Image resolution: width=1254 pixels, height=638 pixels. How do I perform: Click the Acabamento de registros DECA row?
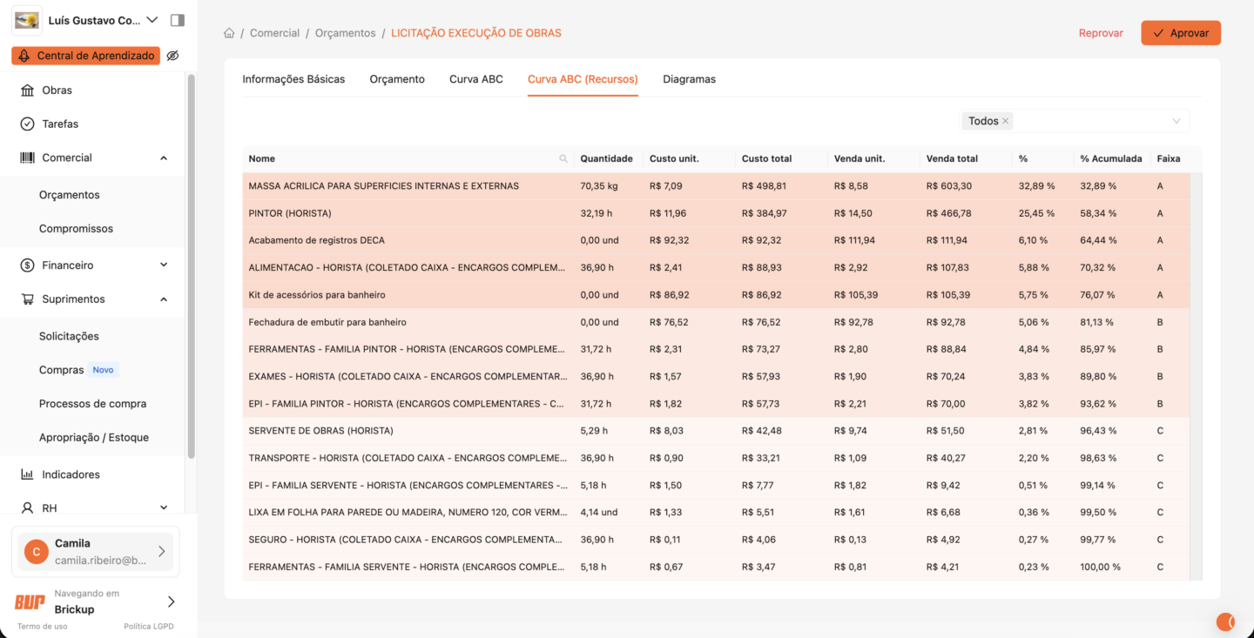[x=716, y=240]
